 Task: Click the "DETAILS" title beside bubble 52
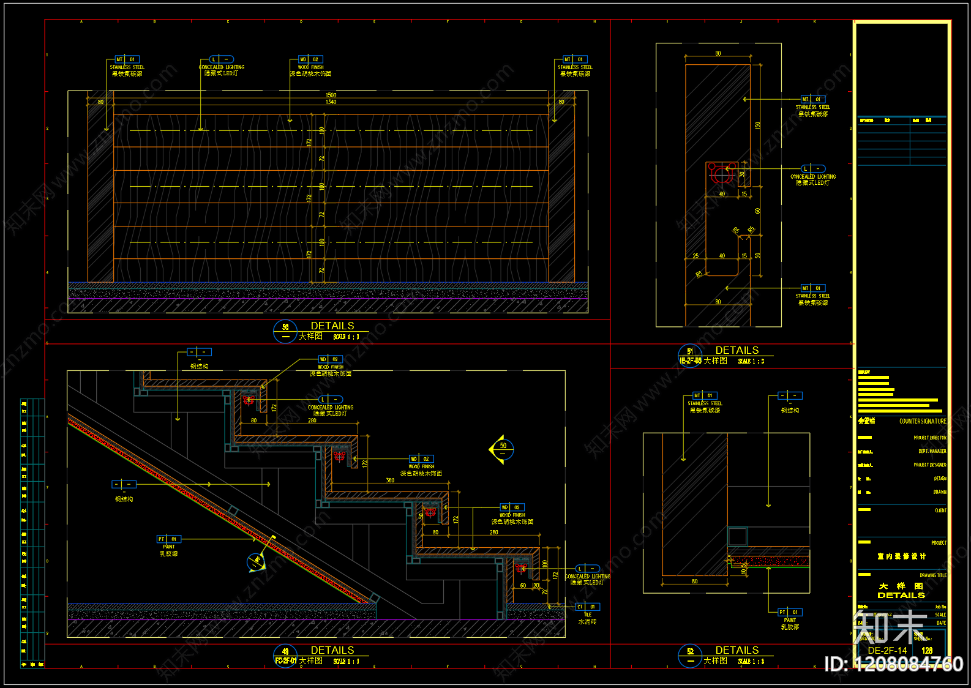pyautogui.click(x=737, y=650)
